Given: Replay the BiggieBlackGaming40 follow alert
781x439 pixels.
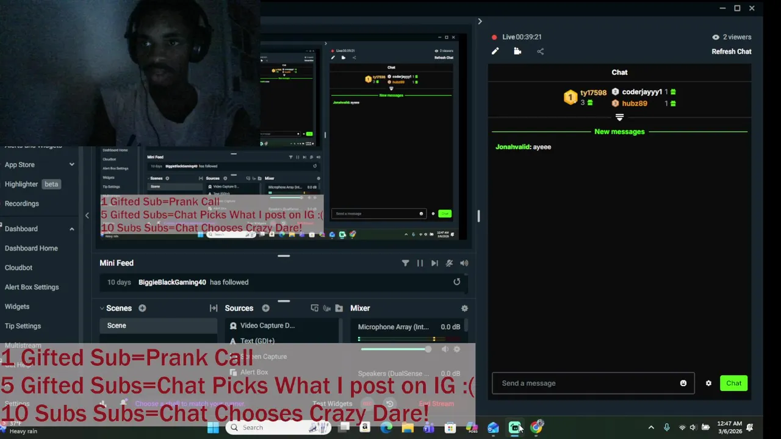Looking at the screenshot, I should (x=456, y=282).
